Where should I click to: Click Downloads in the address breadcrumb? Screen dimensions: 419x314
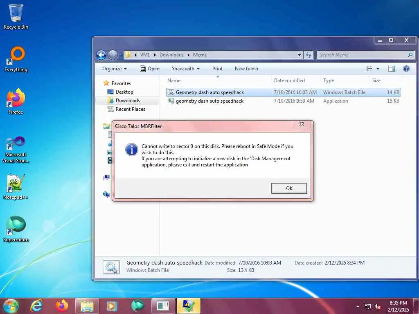[x=171, y=55]
